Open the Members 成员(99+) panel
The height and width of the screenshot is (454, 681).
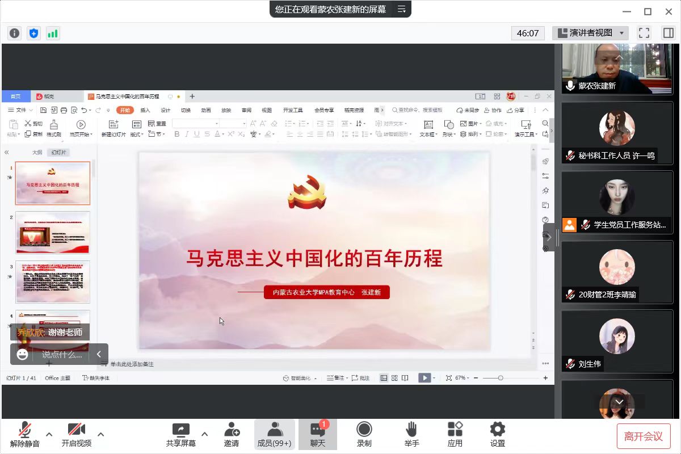click(x=274, y=434)
